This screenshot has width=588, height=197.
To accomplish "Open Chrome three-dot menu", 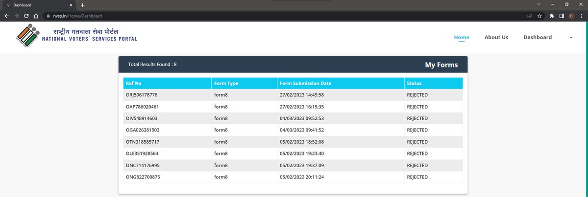I will [581, 16].
